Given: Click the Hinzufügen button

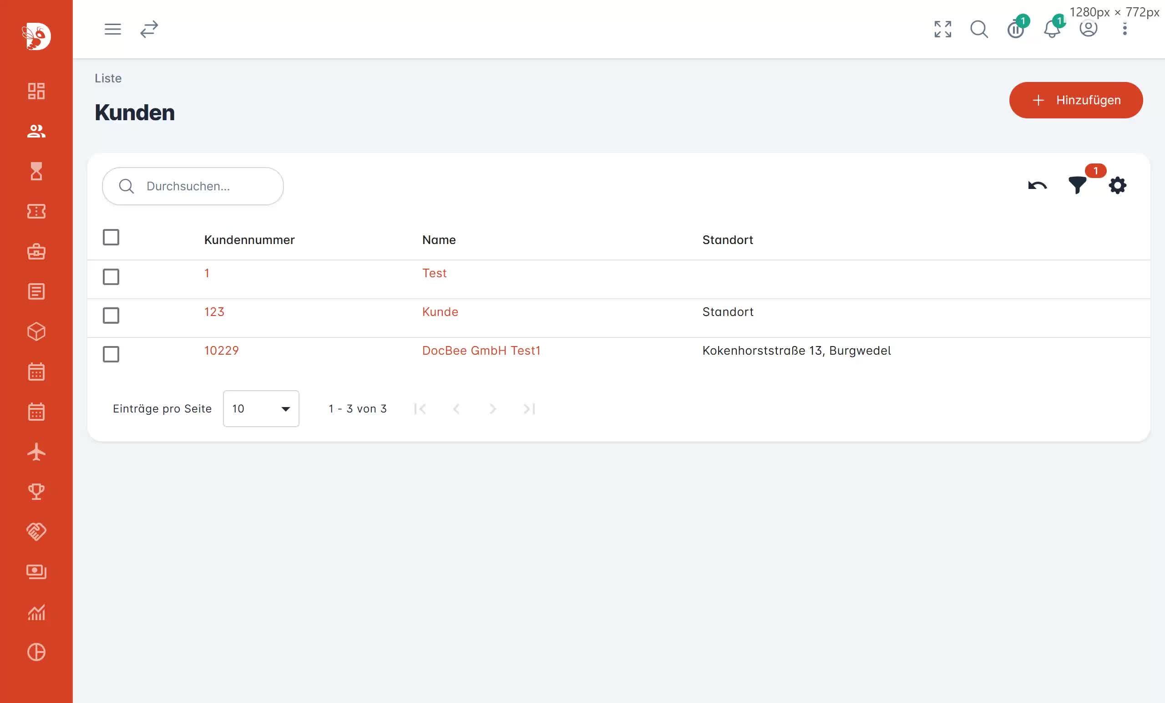Looking at the screenshot, I should tap(1076, 100).
